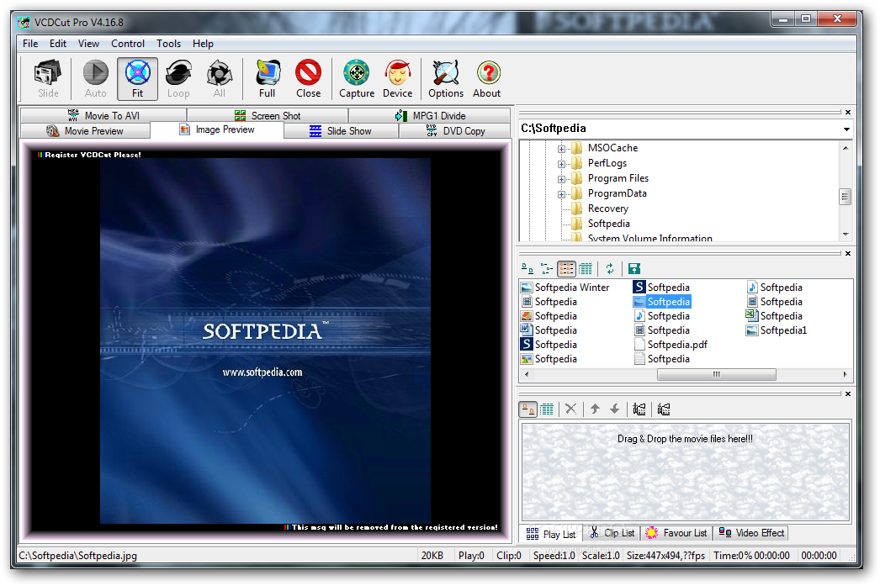Viewport: 880px width, 586px height.
Task: Switch to the Slide Show tab
Action: click(342, 130)
